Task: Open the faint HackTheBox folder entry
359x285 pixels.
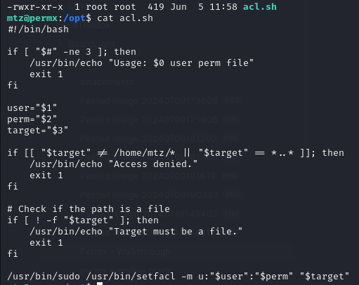Action: [84, 25]
